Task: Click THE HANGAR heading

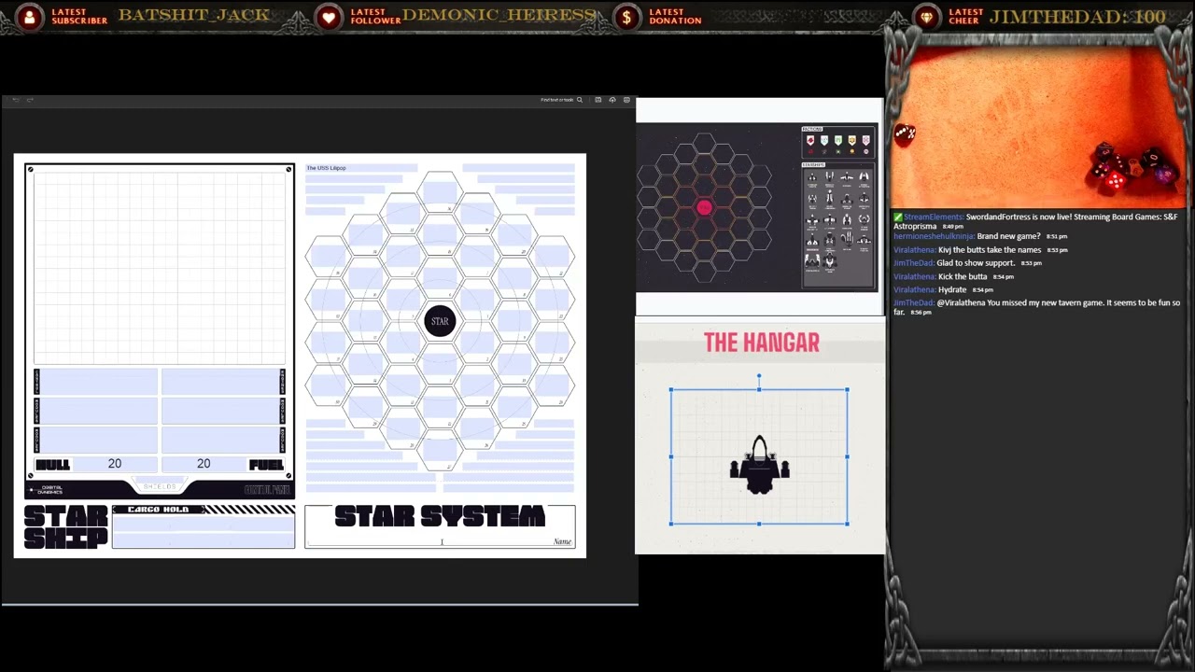Action: click(762, 343)
